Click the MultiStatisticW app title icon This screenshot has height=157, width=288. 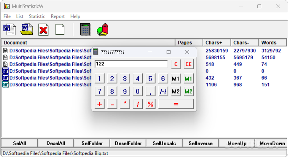[7, 6]
